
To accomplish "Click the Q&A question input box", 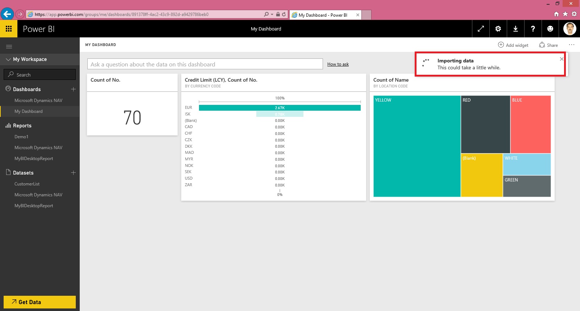I will [205, 64].
